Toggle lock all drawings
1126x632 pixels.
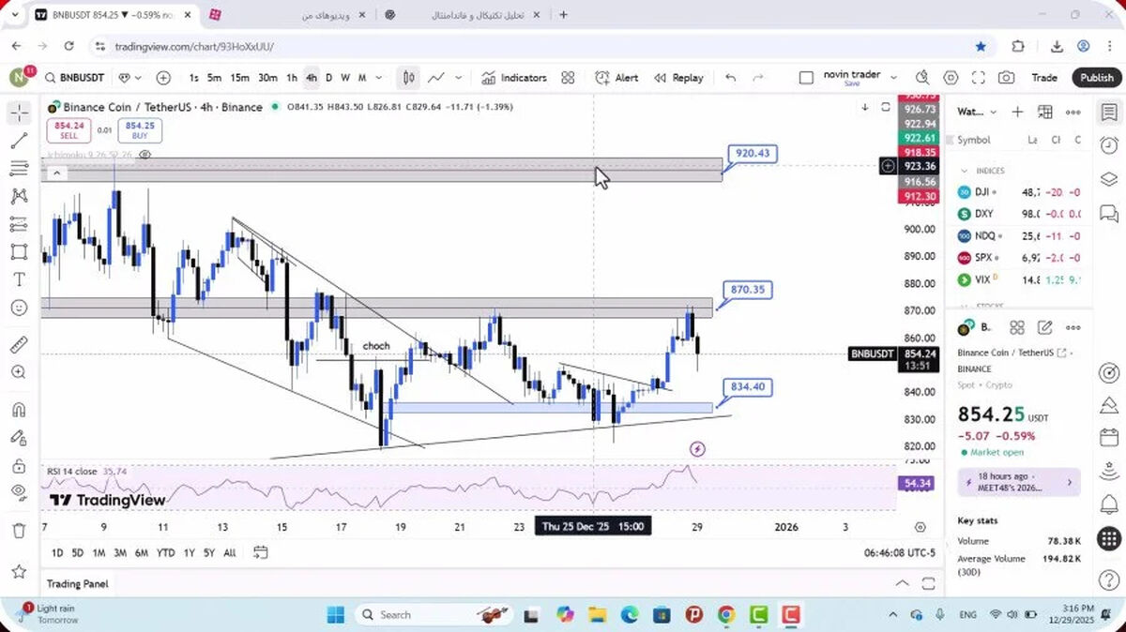tap(19, 465)
